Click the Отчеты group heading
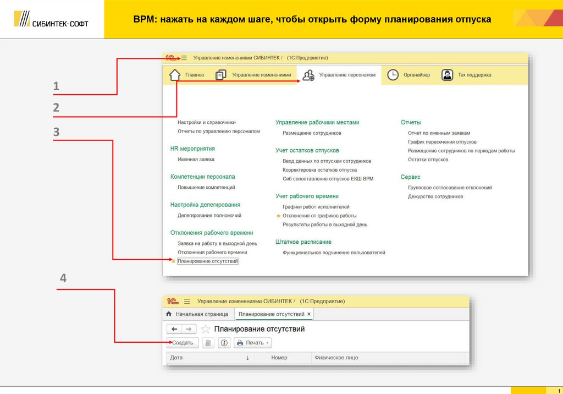Viewport: 563px width, 394px height. tap(411, 122)
